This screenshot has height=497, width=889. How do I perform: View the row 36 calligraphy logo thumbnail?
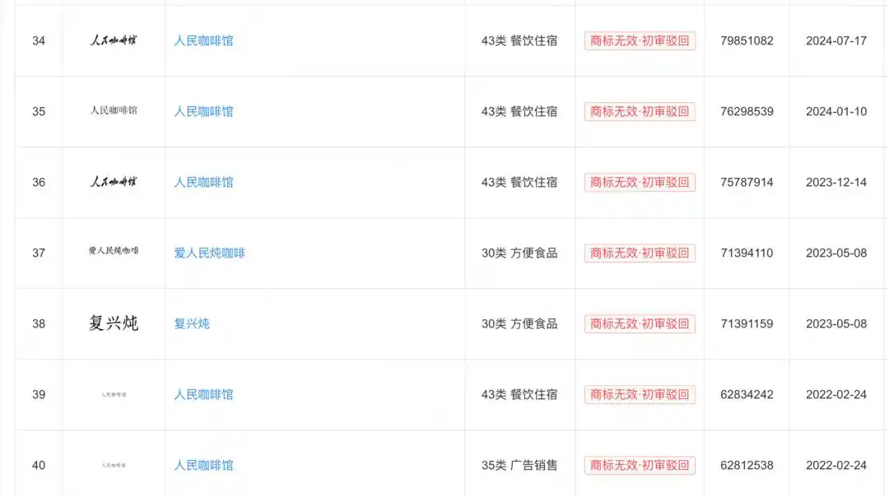click(x=114, y=182)
